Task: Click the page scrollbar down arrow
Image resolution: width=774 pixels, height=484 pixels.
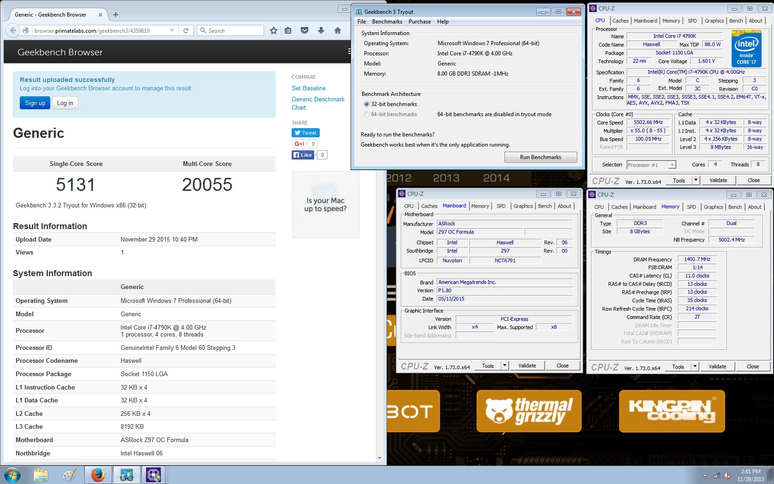Action: [380, 458]
